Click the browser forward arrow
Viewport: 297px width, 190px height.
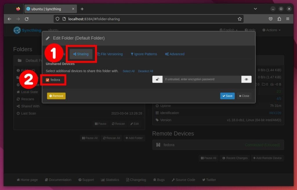click(18, 19)
